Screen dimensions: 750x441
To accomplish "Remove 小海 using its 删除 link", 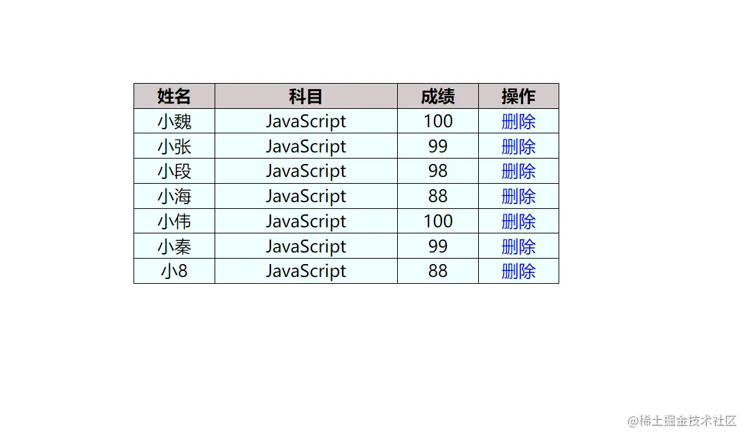I will click(518, 197).
